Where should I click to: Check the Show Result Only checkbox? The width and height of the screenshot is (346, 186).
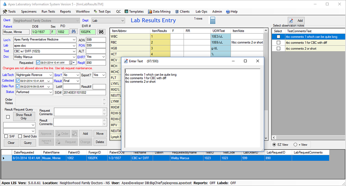click(x=8, y=117)
